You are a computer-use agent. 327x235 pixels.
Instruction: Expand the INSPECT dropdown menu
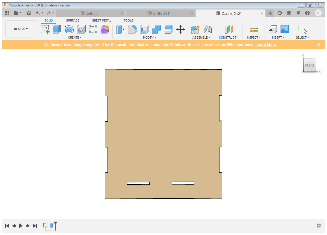click(x=254, y=37)
